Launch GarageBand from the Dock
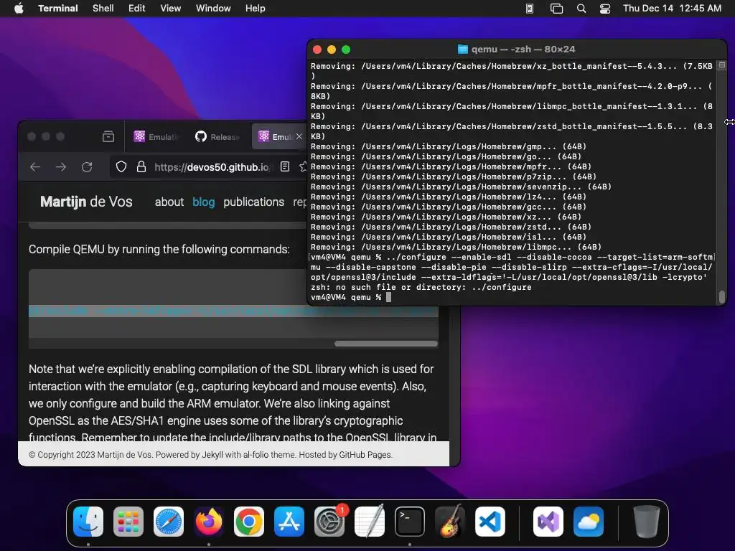 click(450, 522)
